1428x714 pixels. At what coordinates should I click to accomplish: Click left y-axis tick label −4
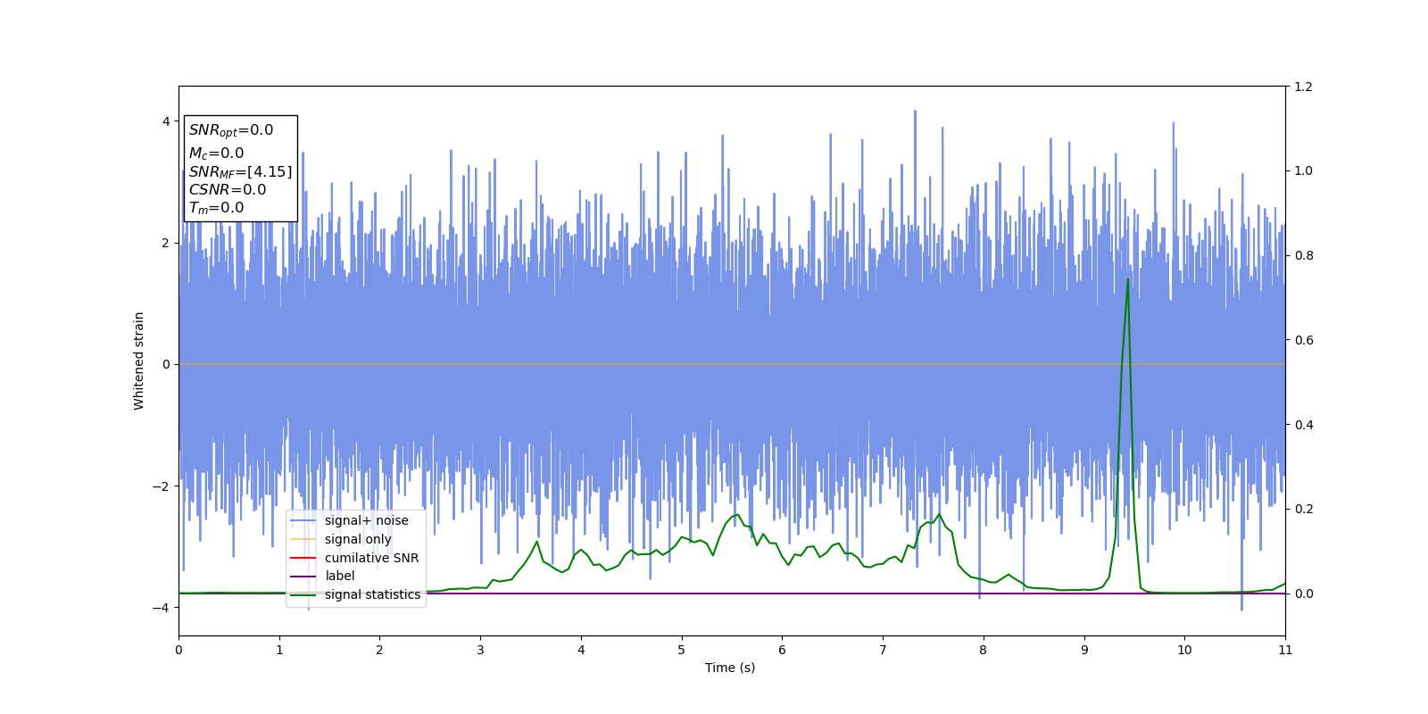[x=161, y=608]
